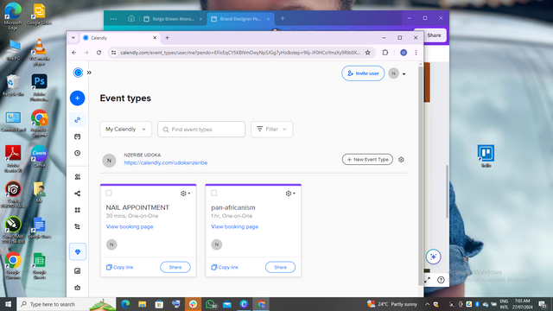Click the Invite user button
The width and height of the screenshot is (553, 311).
(363, 73)
